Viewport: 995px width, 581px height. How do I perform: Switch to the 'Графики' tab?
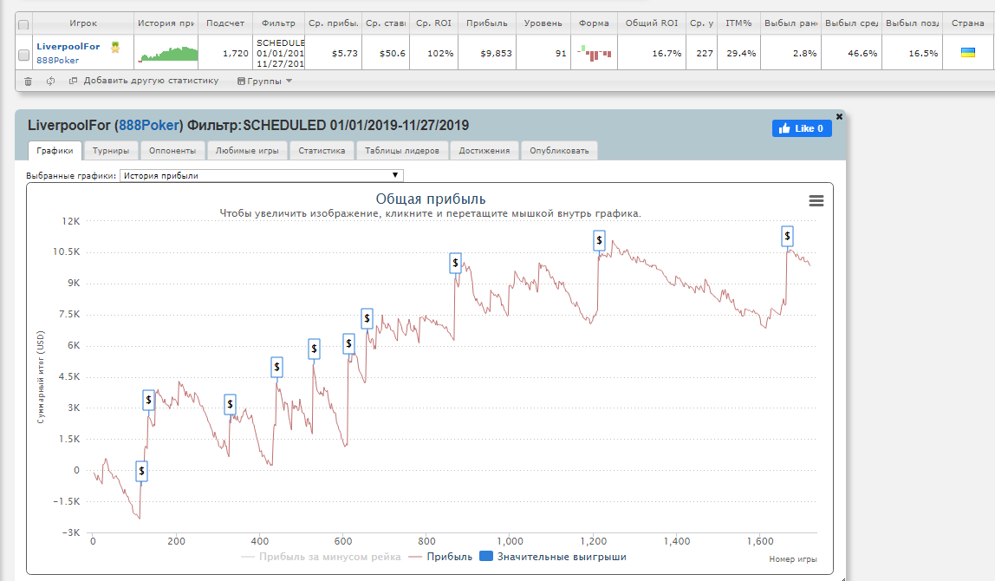(55, 151)
